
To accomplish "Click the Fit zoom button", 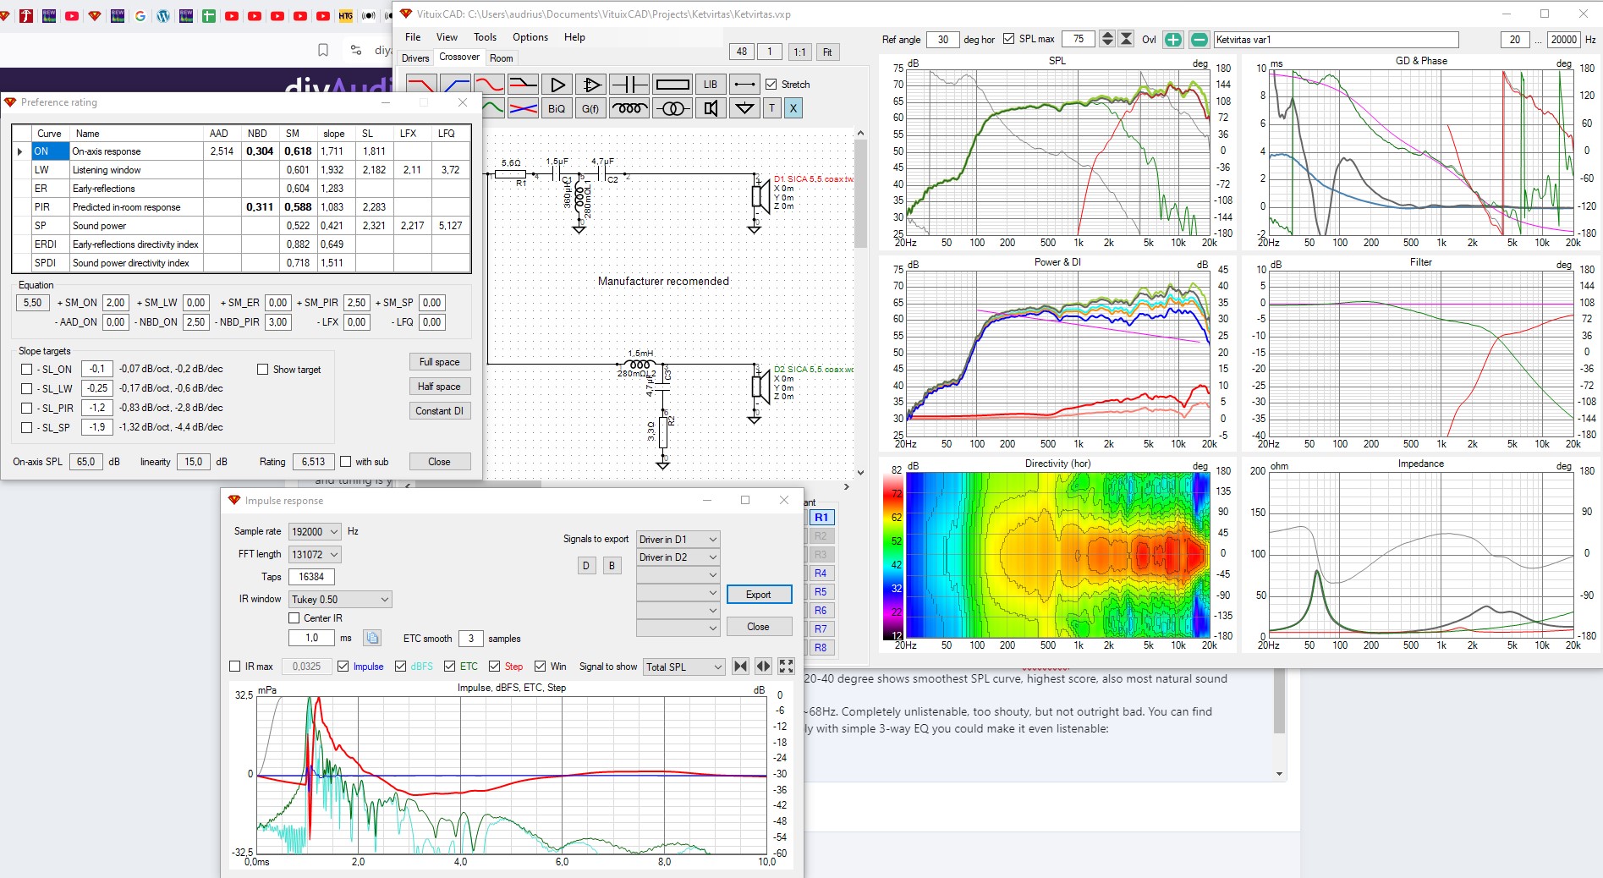I will tap(827, 52).
